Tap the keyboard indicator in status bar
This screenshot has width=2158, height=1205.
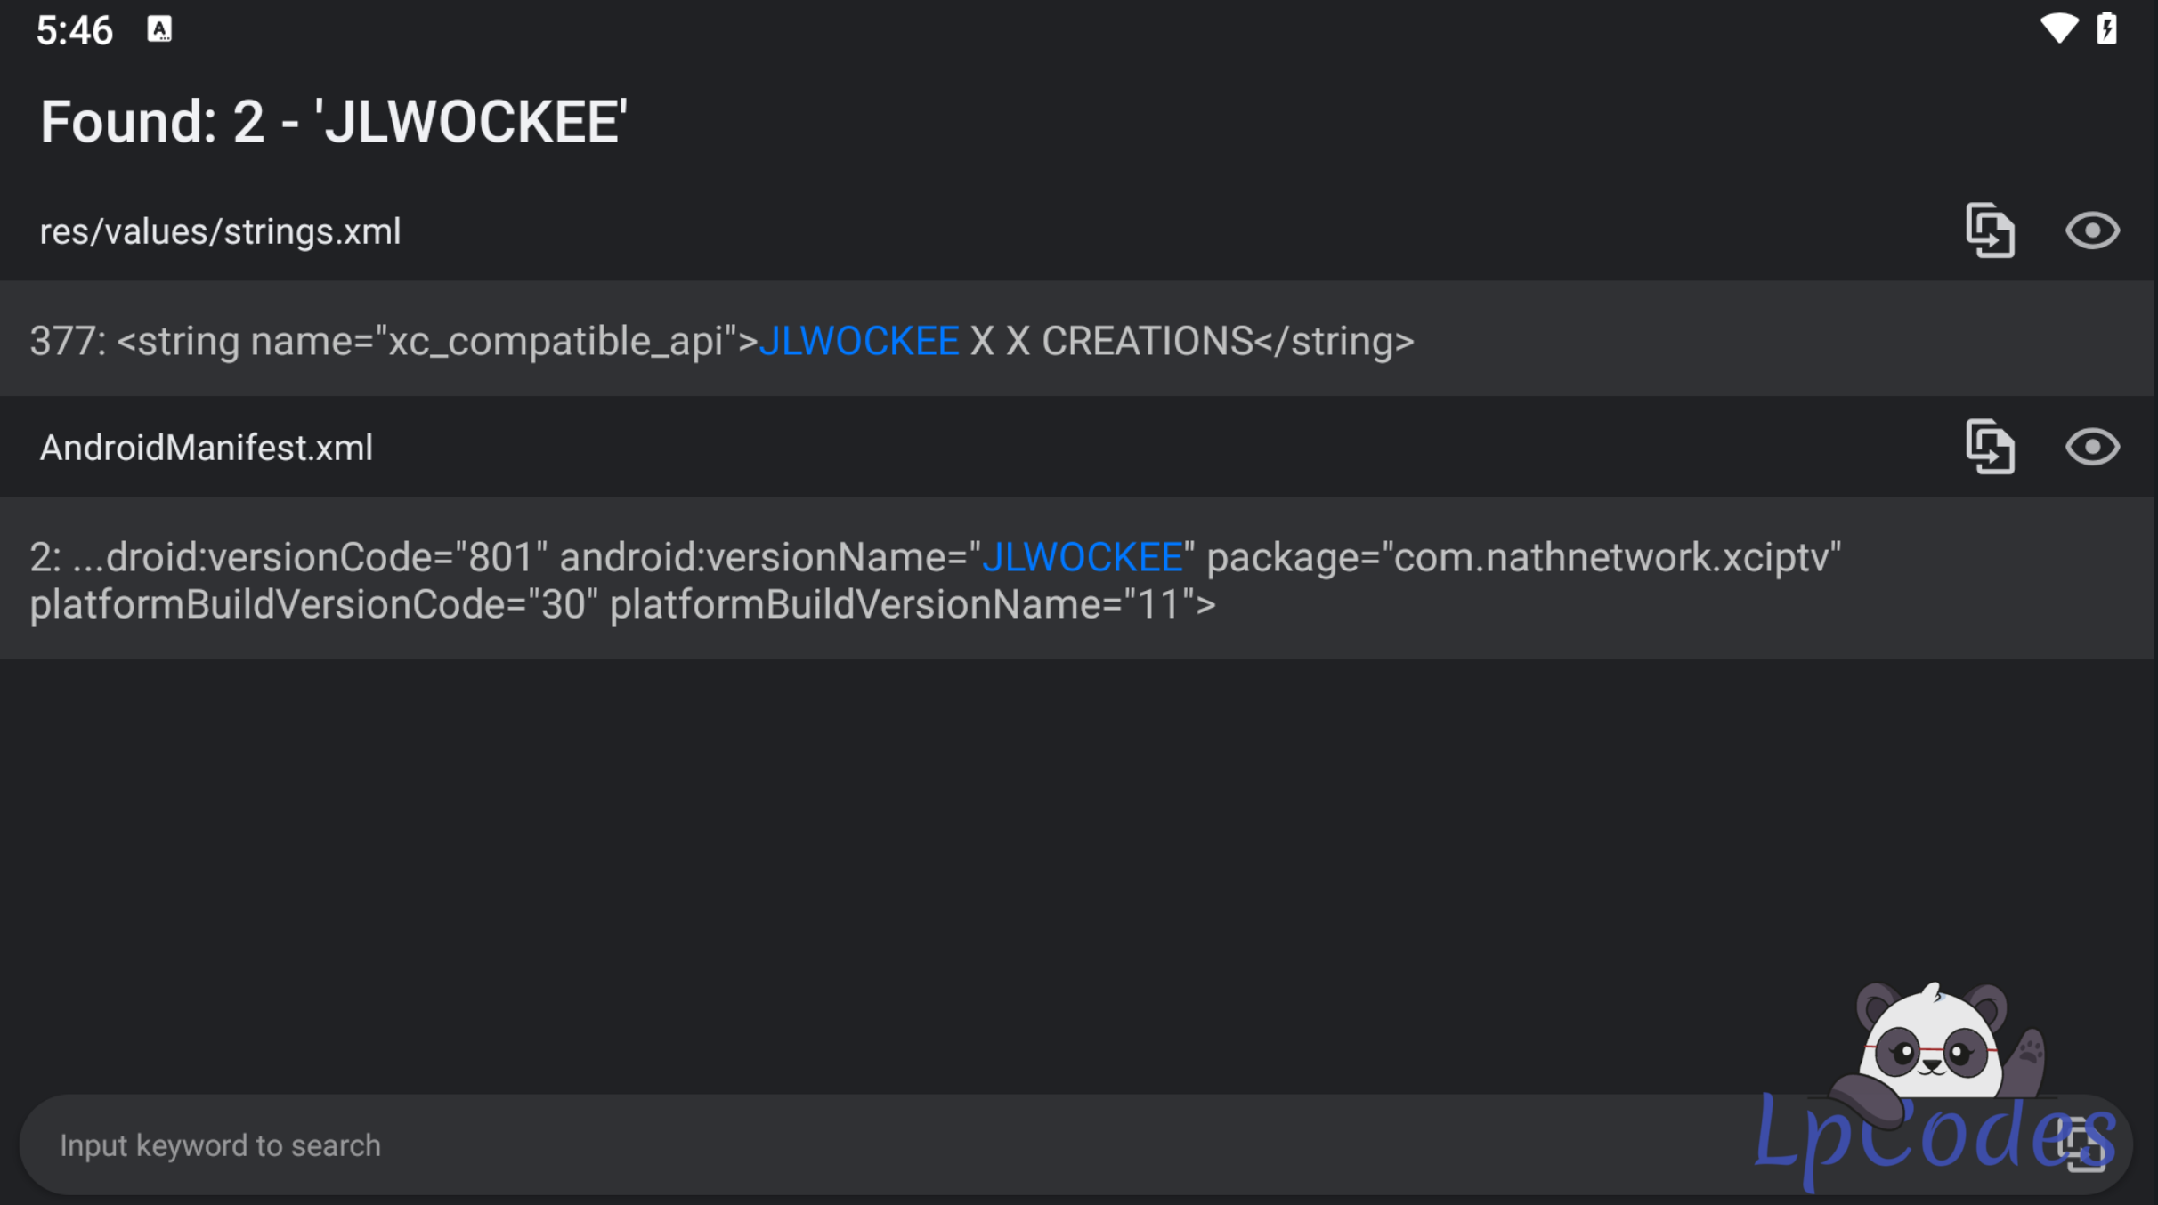(x=159, y=29)
